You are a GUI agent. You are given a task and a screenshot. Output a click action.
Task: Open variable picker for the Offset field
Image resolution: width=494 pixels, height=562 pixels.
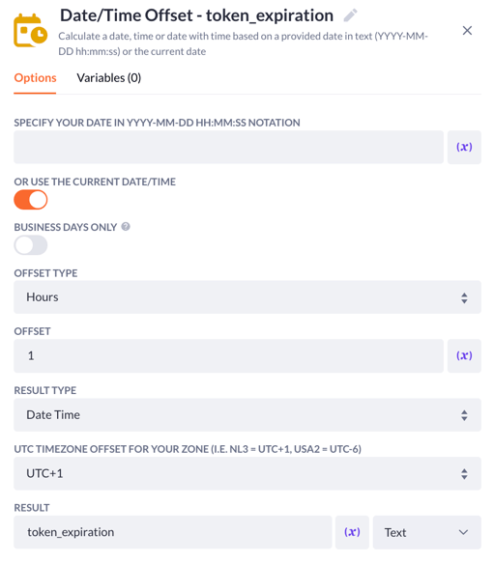pos(464,355)
